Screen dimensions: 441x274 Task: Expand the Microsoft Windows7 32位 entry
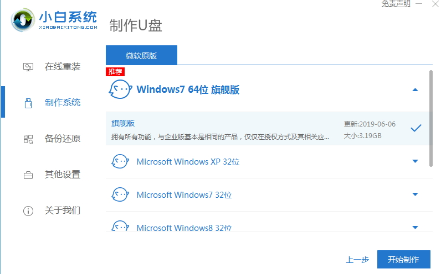[x=416, y=194]
